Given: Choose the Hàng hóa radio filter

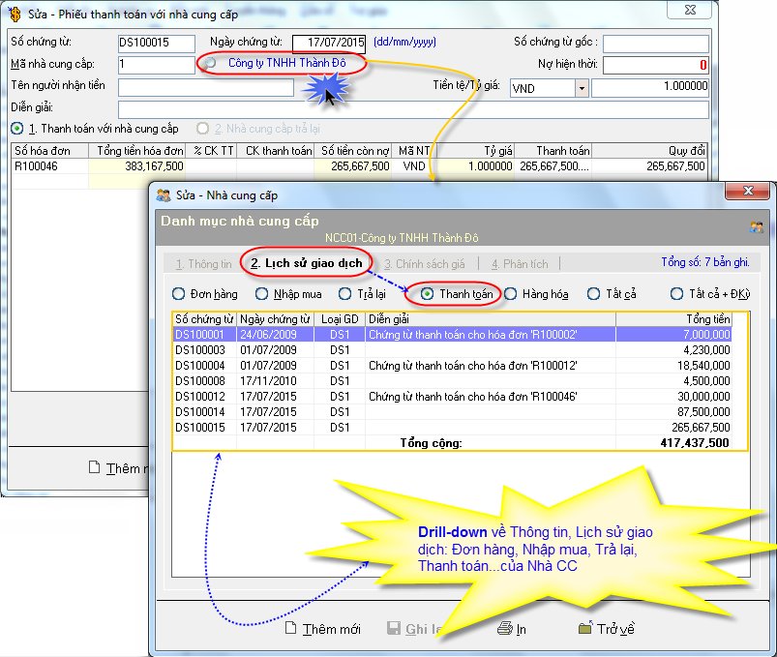Looking at the screenshot, I should click(510, 294).
